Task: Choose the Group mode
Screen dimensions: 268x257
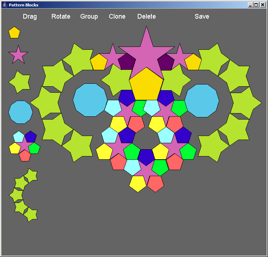Action: [x=89, y=16]
